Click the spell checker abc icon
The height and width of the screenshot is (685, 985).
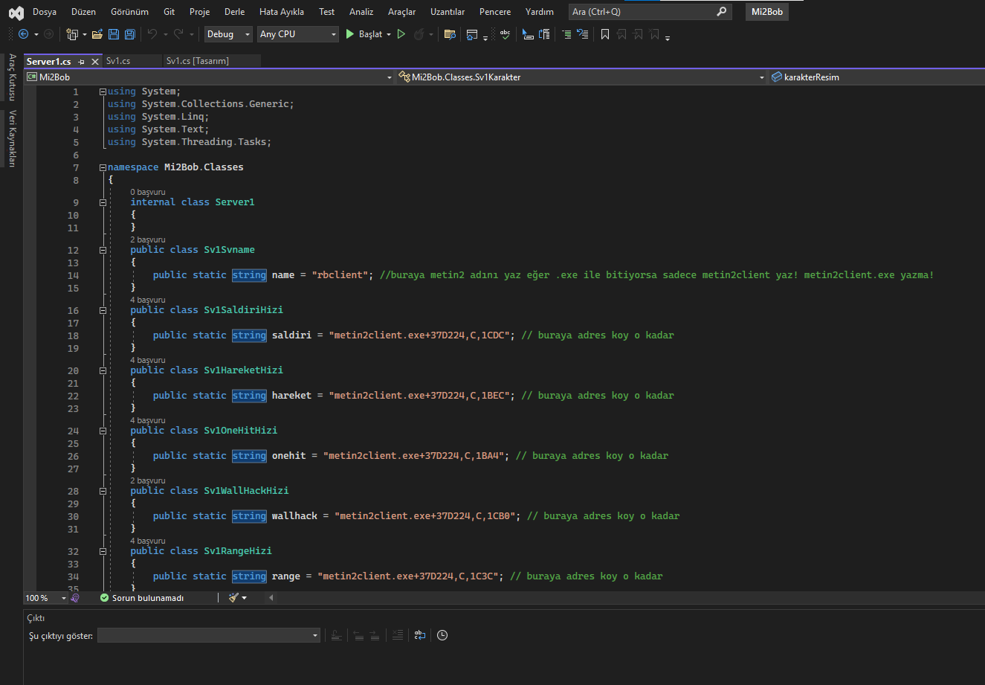click(x=506, y=34)
